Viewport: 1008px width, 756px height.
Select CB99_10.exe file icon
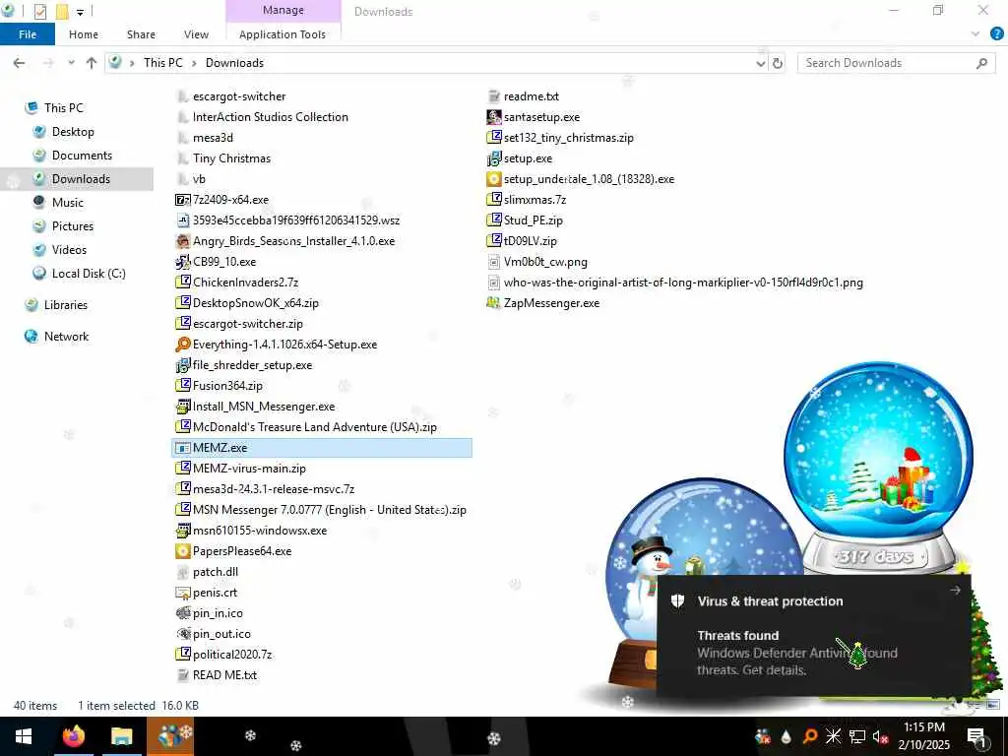pyautogui.click(x=182, y=262)
